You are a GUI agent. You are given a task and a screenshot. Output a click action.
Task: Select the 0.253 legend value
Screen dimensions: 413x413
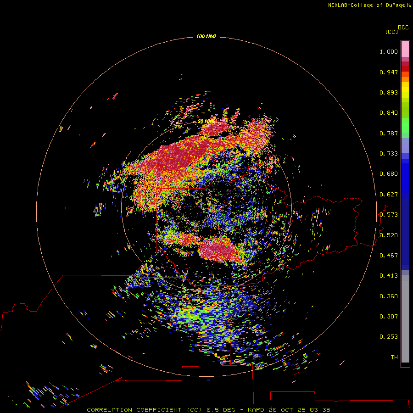pos(389,337)
